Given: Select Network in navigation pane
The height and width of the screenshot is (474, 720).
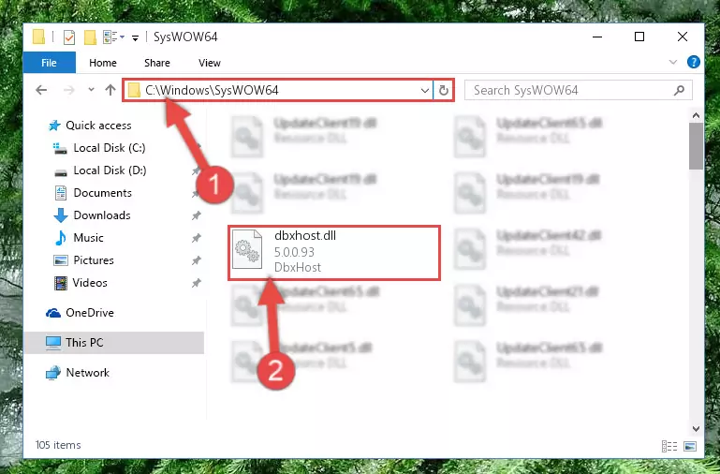Looking at the screenshot, I should pyautogui.click(x=87, y=373).
